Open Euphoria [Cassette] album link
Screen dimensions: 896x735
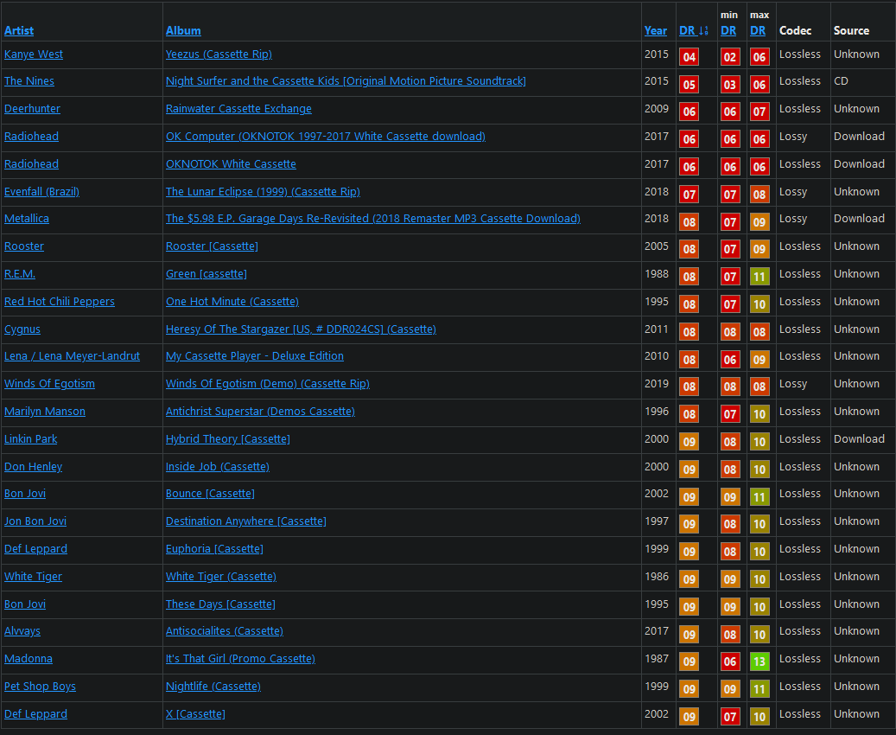(214, 549)
